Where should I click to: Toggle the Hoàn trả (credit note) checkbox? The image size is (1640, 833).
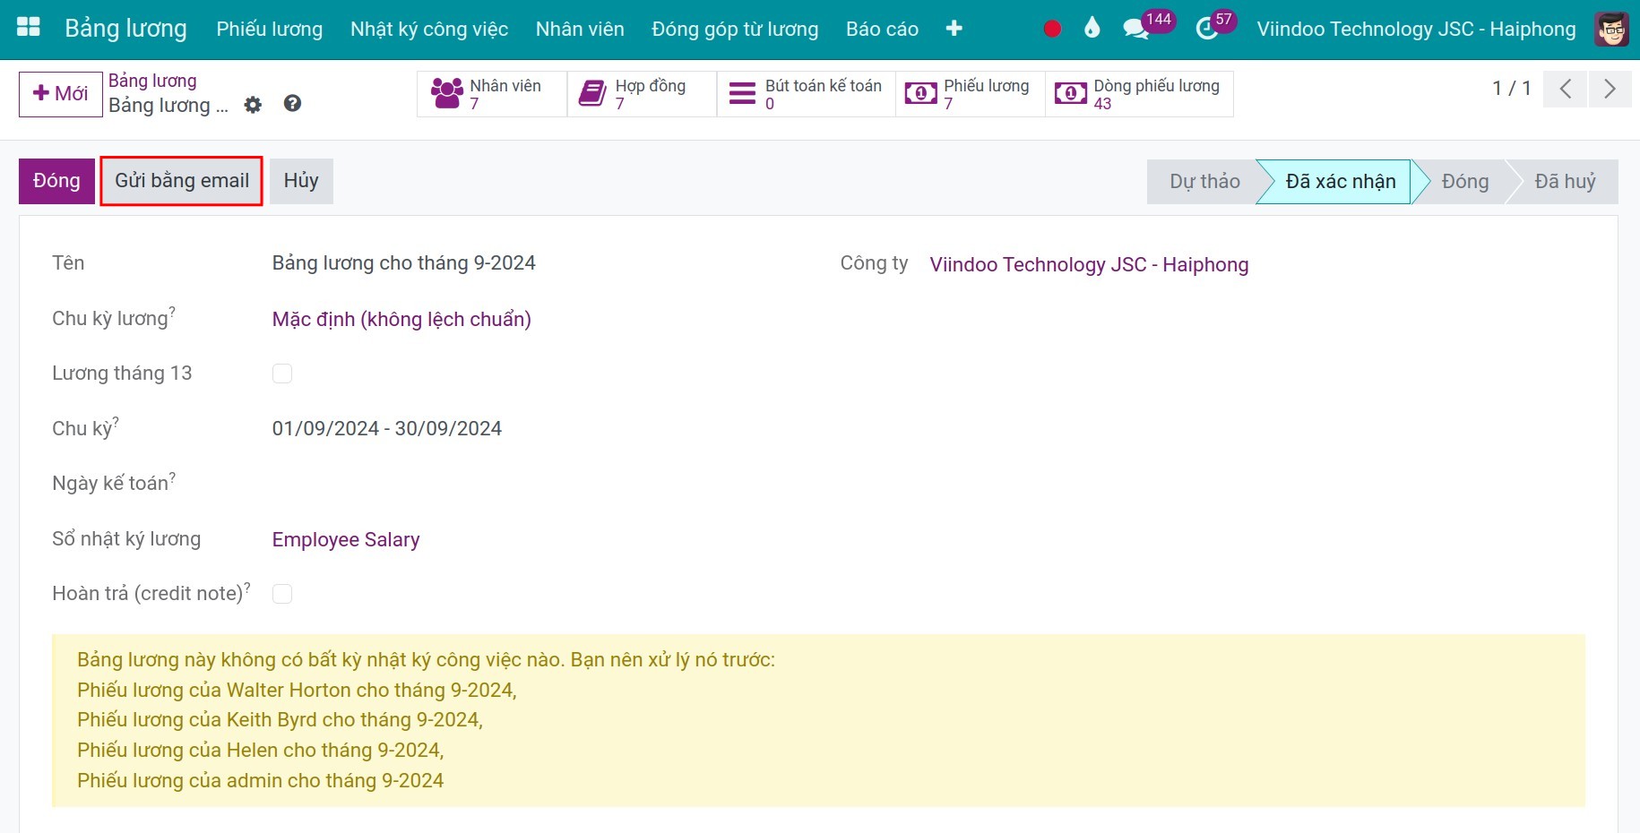282,594
